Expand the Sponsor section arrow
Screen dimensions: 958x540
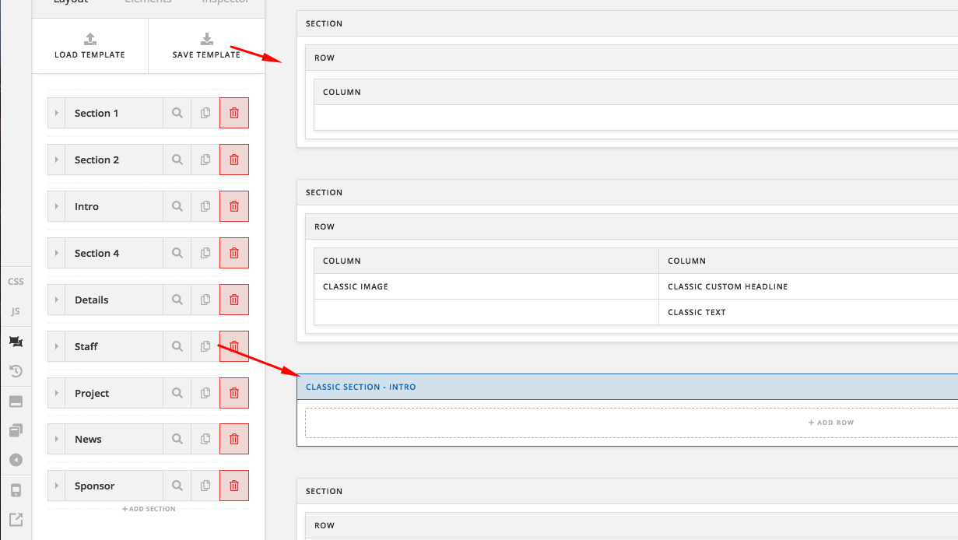(57, 486)
